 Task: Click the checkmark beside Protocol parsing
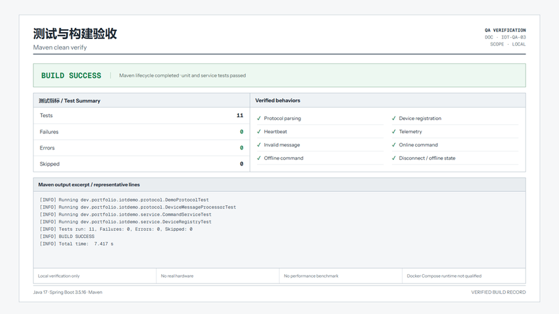(259, 118)
